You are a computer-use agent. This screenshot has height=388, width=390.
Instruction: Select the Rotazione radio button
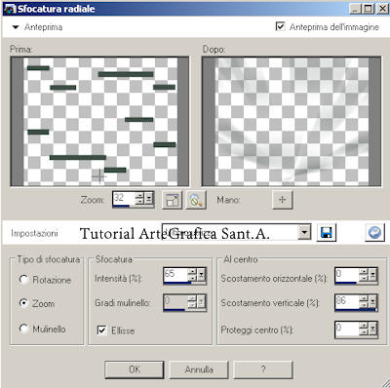coord(23,280)
